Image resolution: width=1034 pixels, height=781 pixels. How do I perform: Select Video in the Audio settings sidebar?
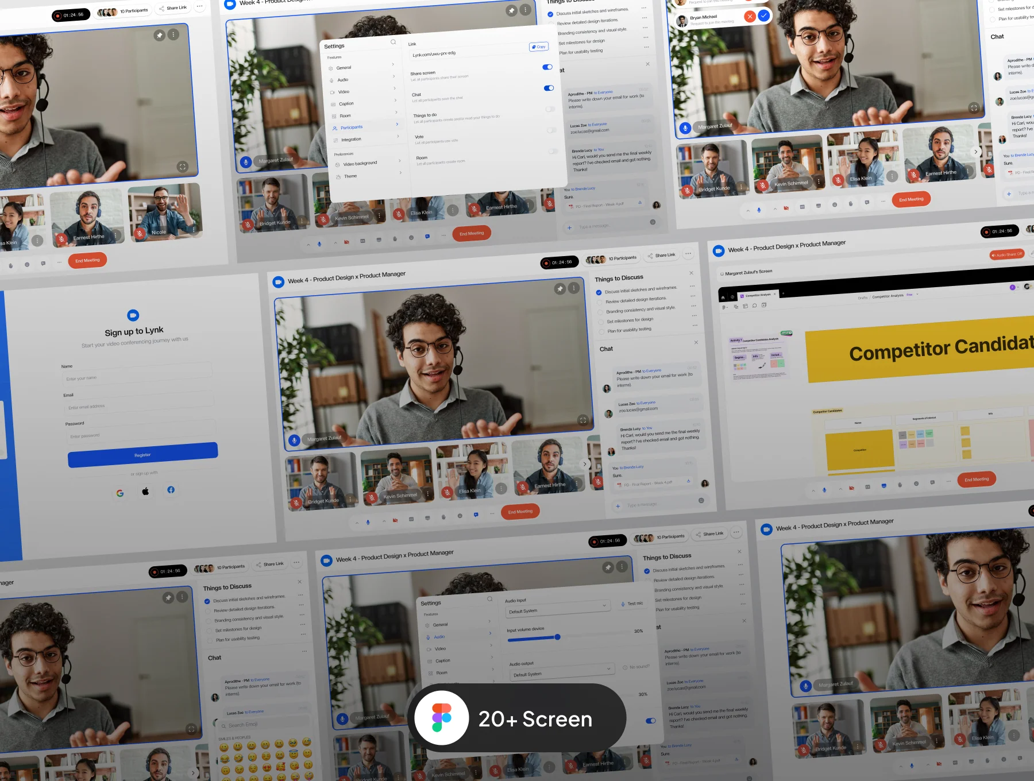click(459, 648)
